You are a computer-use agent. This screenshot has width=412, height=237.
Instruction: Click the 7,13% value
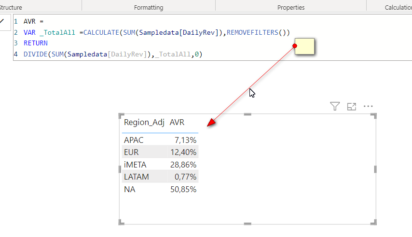pyautogui.click(x=186, y=140)
